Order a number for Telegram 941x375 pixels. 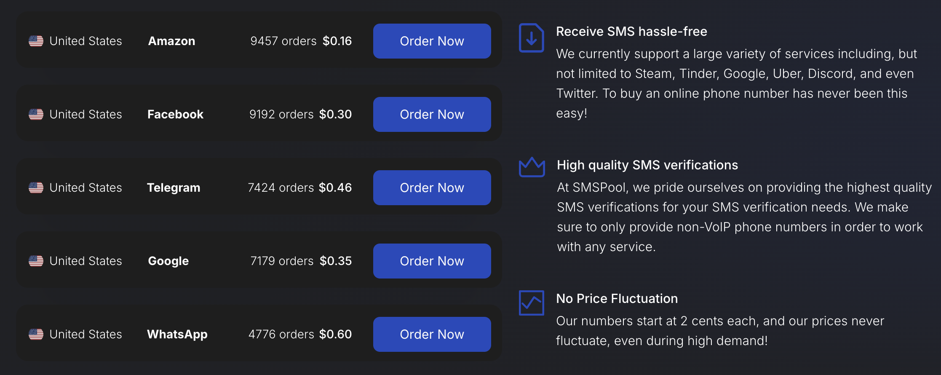pos(432,187)
